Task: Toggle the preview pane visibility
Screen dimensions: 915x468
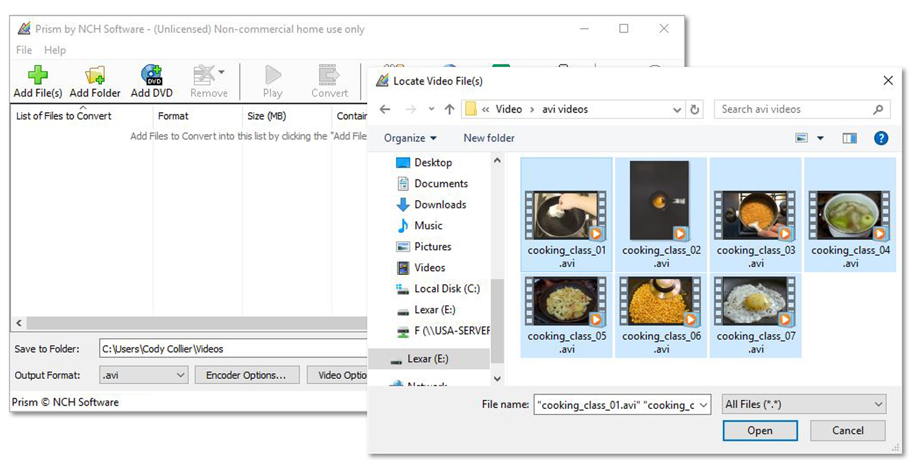Action: 849,138
